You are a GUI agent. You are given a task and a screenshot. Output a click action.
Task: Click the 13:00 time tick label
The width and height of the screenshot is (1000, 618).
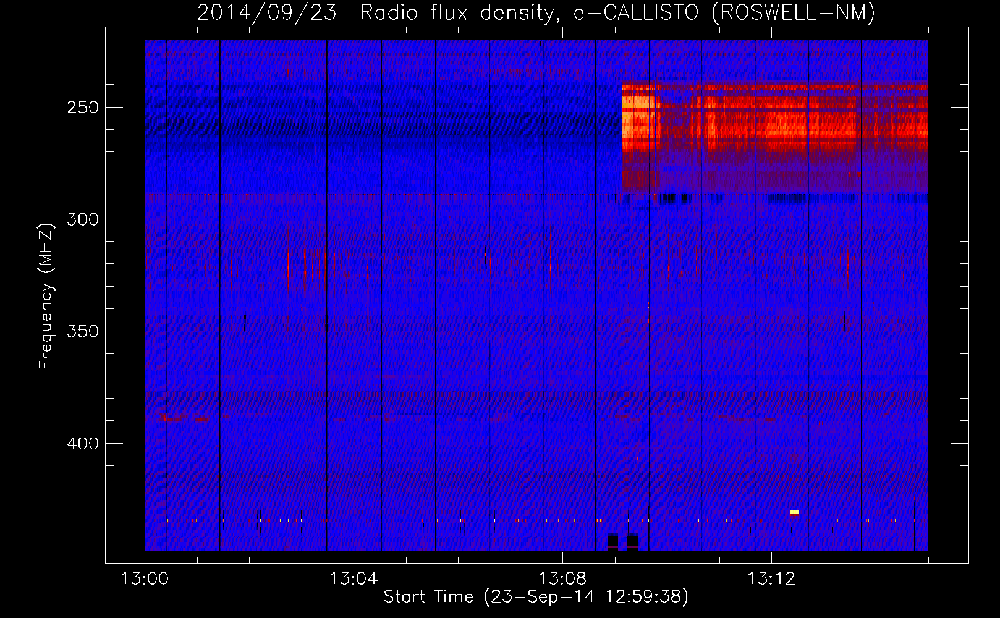point(145,579)
